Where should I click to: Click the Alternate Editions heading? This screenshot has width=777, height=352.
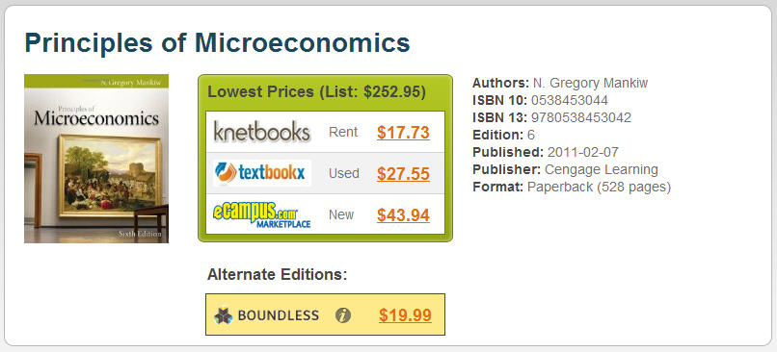(x=278, y=274)
